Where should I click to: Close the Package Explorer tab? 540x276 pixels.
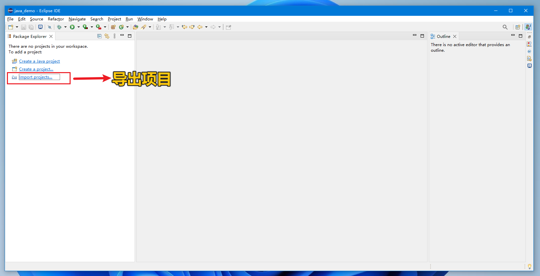pyautogui.click(x=51, y=37)
